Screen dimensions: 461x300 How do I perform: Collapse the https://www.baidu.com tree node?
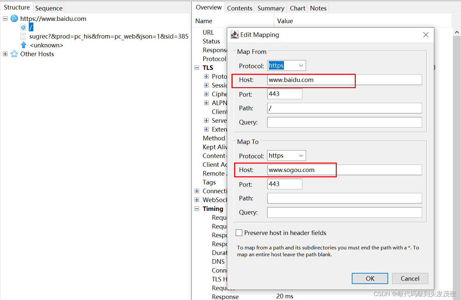[x=5, y=19]
